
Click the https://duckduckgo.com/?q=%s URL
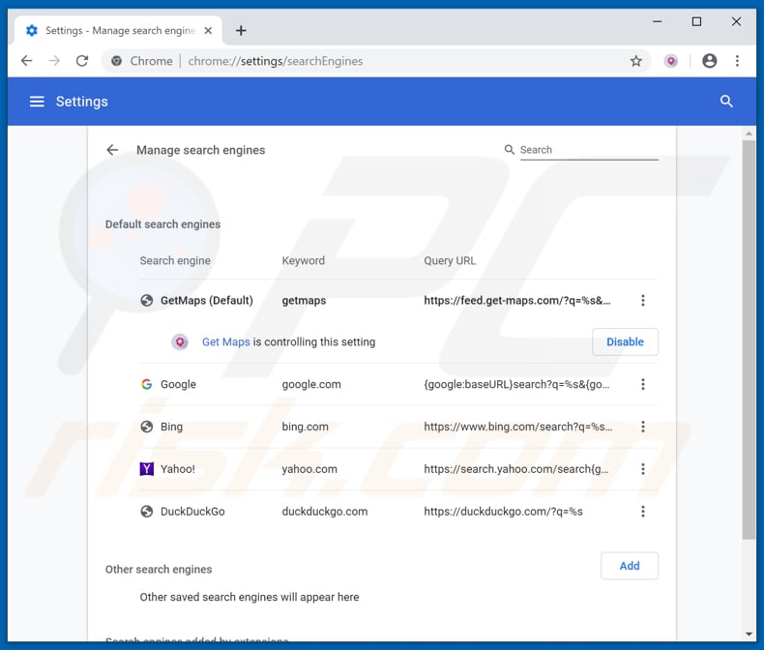tap(503, 511)
